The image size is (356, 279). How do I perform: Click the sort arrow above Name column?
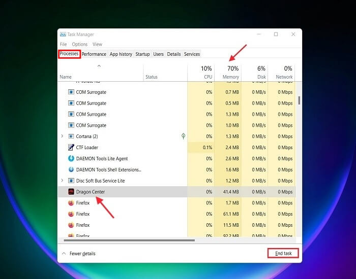99,66
